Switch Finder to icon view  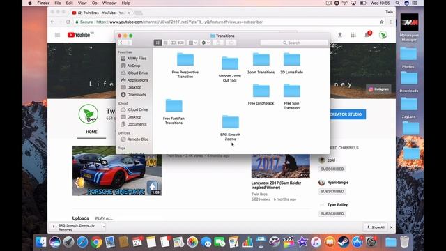[x=157, y=43]
